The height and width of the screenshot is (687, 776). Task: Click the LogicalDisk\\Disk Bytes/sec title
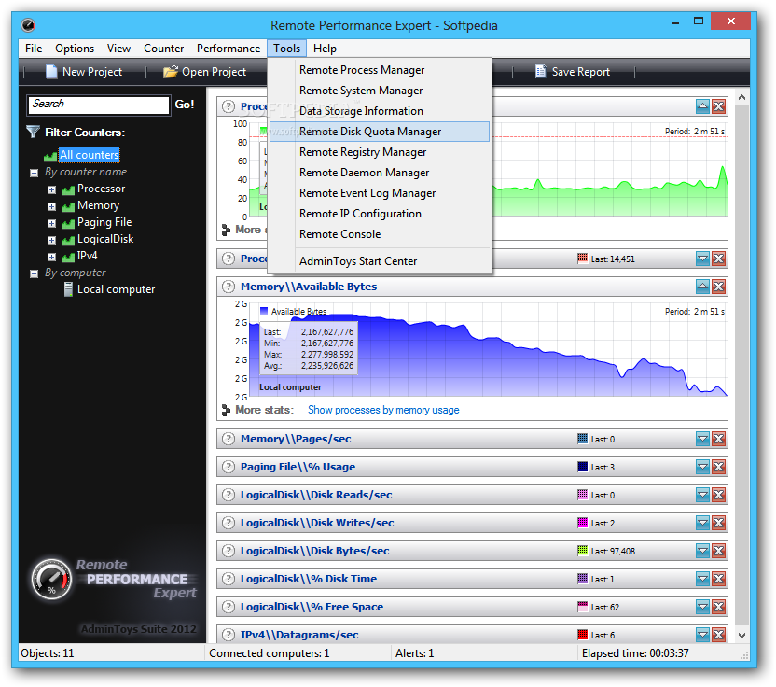[314, 551]
